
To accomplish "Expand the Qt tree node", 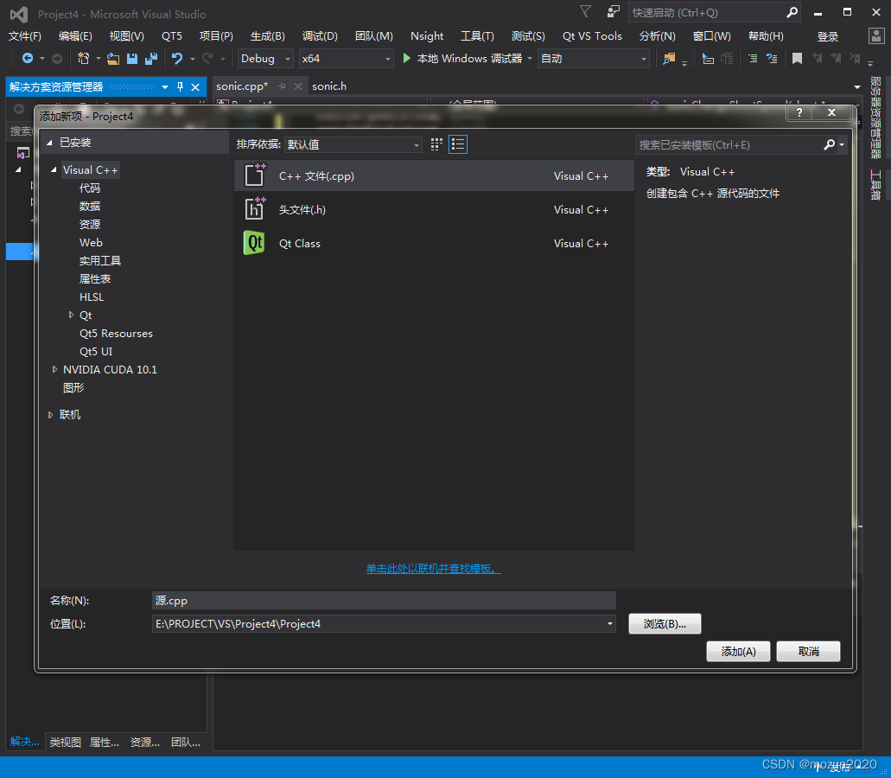I will pyautogui.click(x=71, y=315).
